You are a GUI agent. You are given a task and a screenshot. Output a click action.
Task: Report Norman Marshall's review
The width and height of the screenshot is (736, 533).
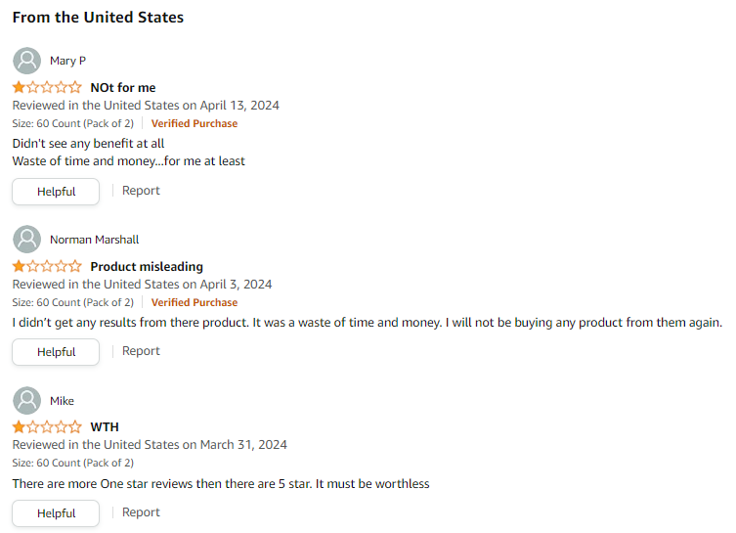click(141, 351)
